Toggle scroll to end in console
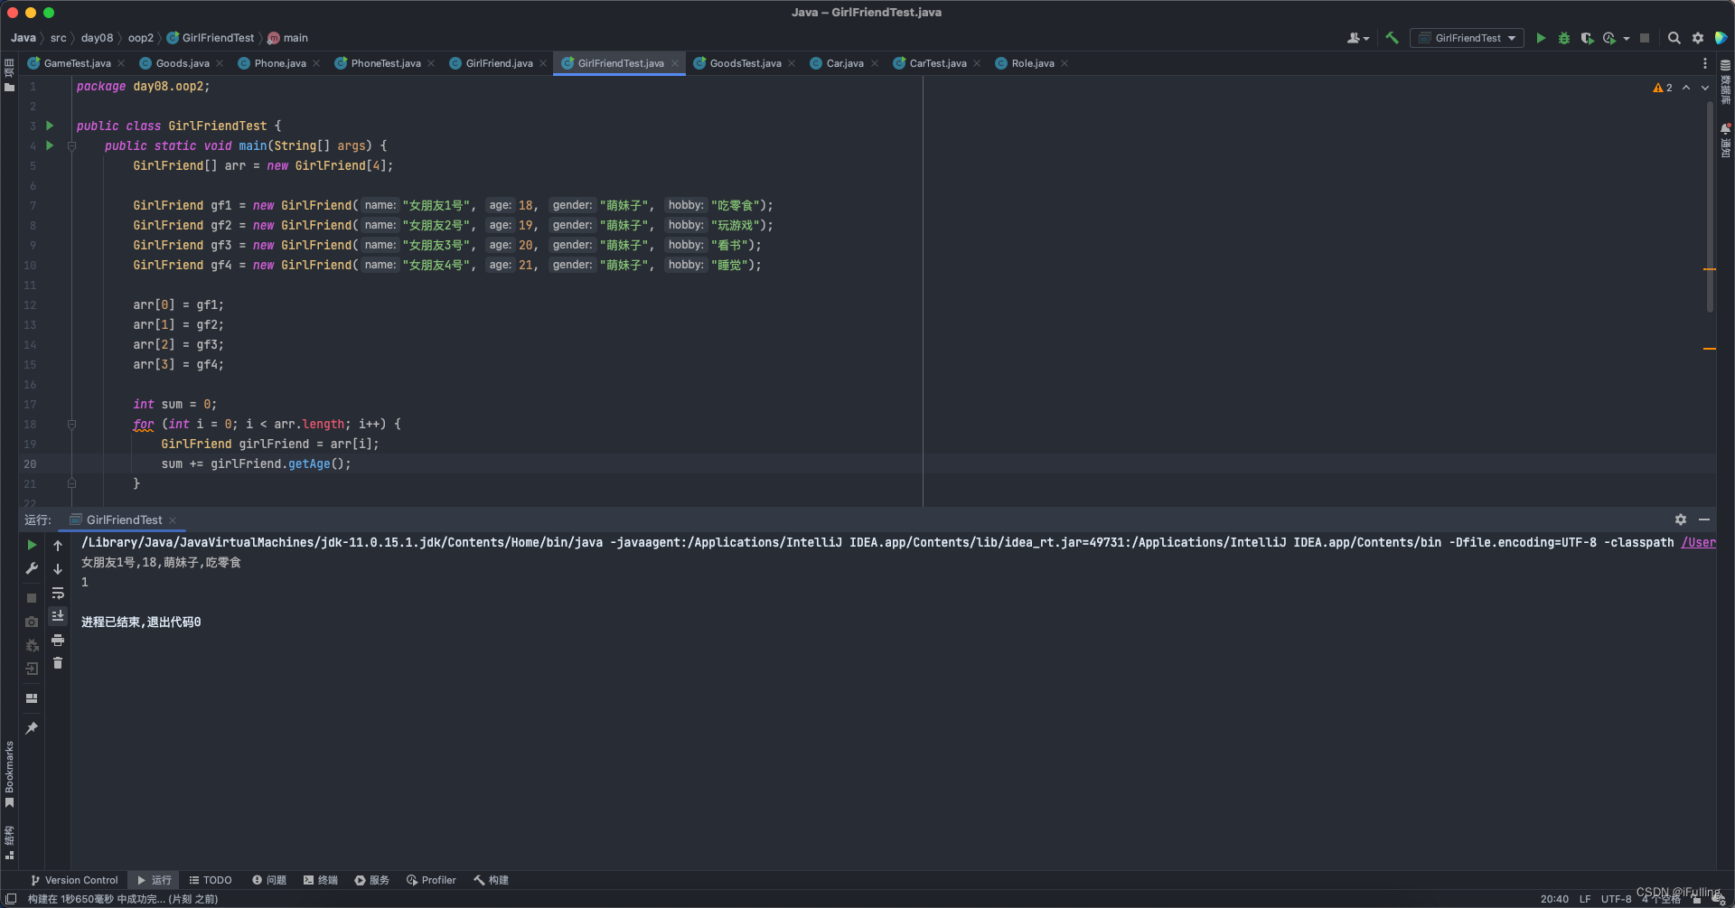The image size is (1735, 908). [58, 616]
